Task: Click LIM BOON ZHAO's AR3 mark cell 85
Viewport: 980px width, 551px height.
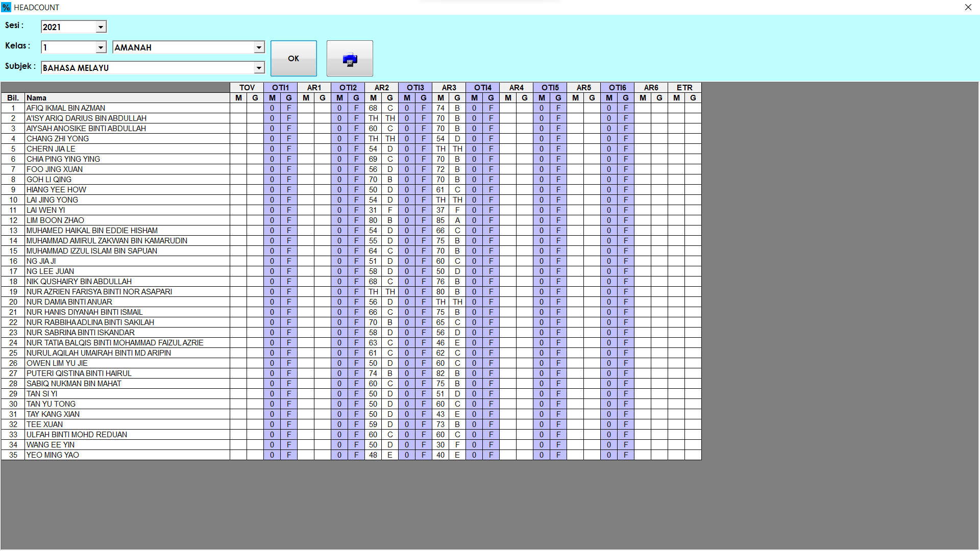Action: 440,220
